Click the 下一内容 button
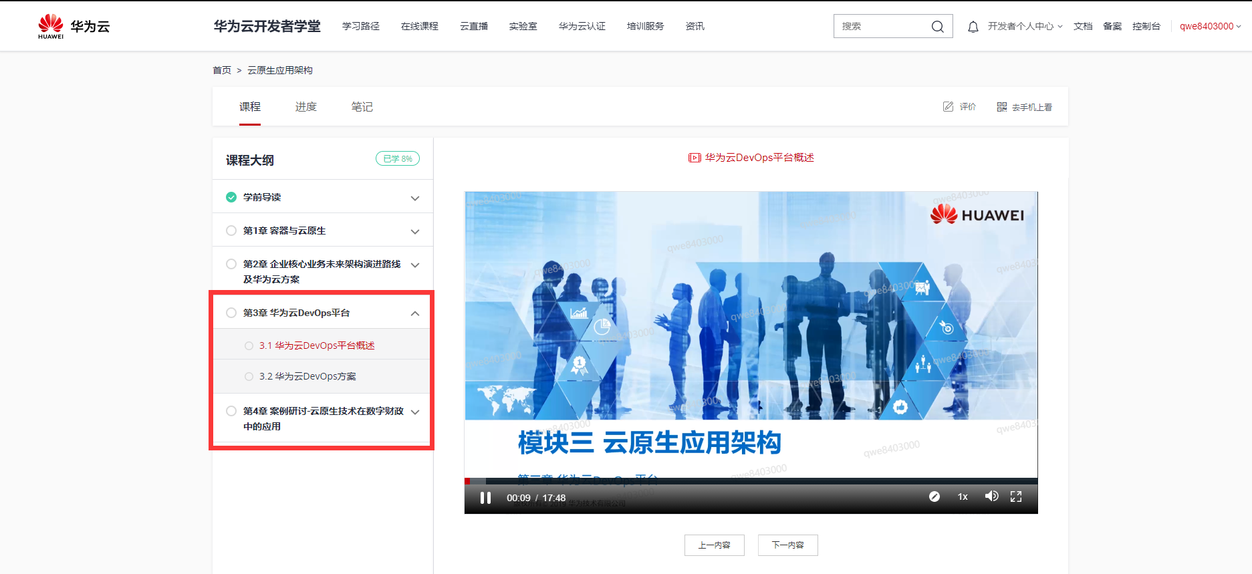Viewport: 1252px width, 574px height. 788,545
